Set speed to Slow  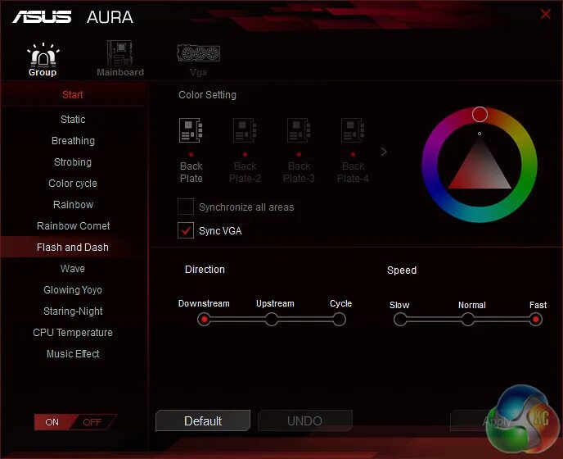click(400, 319)
